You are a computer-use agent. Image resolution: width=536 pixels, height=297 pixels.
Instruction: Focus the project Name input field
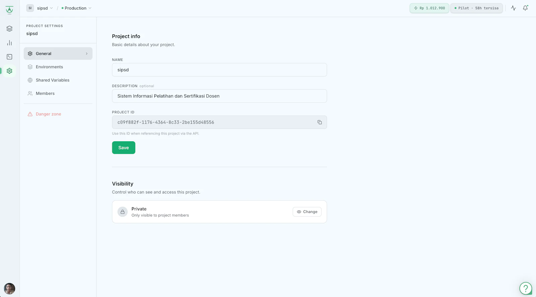coord(219,70)
